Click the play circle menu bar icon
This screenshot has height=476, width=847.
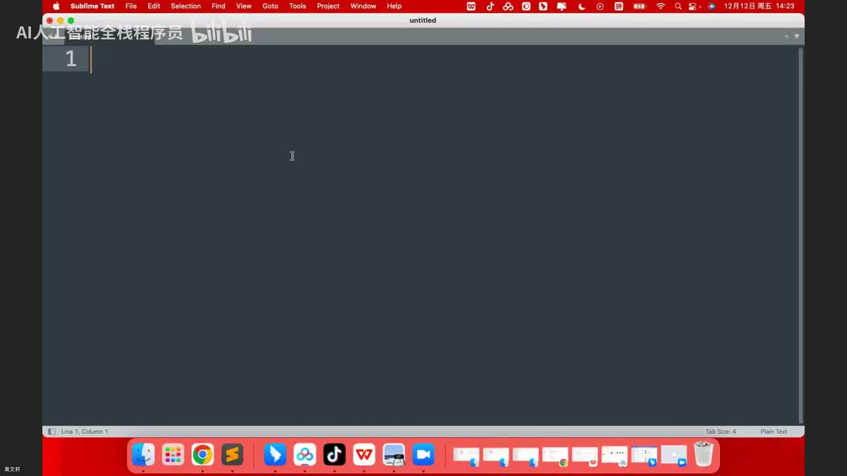click(x=600, y=6)
